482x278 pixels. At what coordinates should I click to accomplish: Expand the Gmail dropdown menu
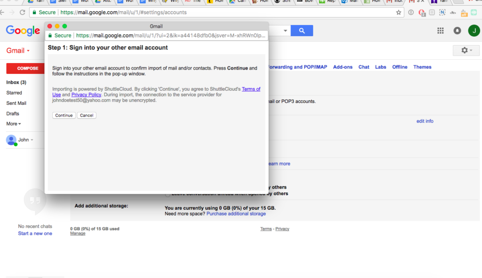tap(18, 50)
